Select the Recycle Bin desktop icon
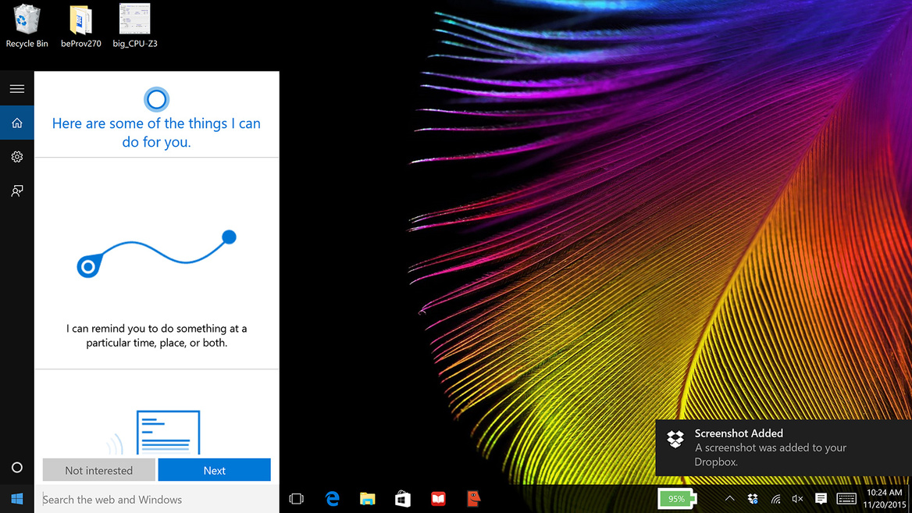The width and height of the screenshot is (912, 513). tap(27, 27)
